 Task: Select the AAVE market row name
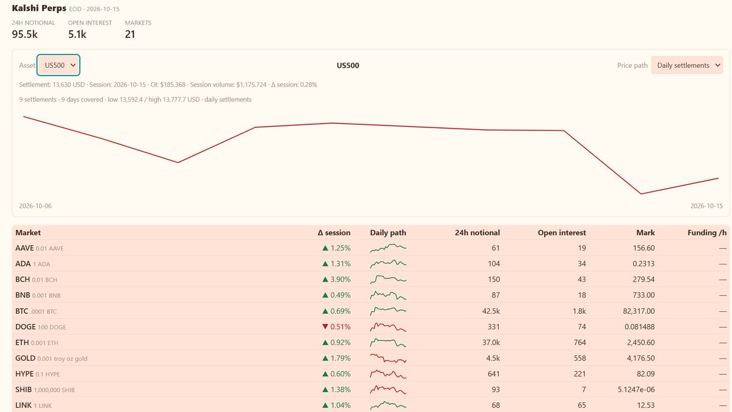[24, 248]
